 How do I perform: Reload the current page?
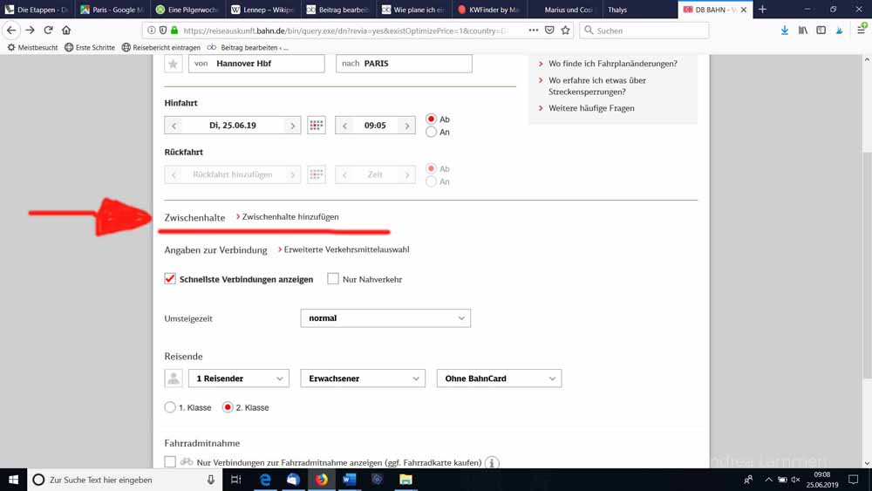coord(48,31)
